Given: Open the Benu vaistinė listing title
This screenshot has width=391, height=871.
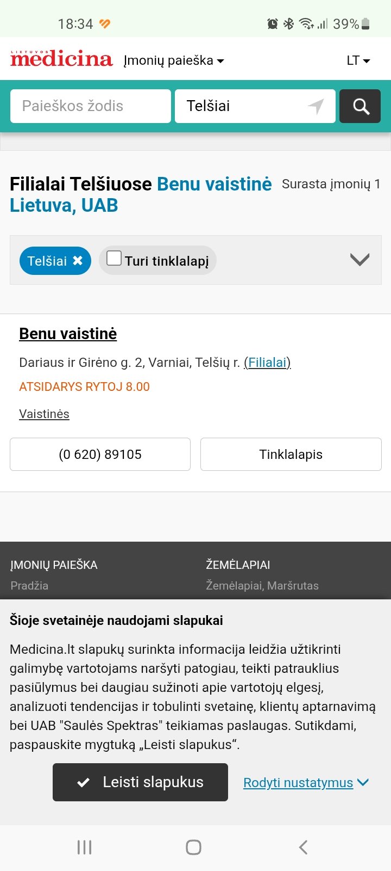Looking at the screenshot, I should [x=68, y=334].
